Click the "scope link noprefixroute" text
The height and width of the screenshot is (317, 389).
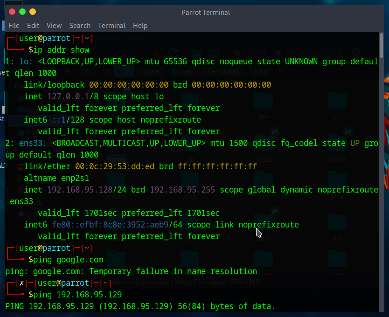(243, 225)
